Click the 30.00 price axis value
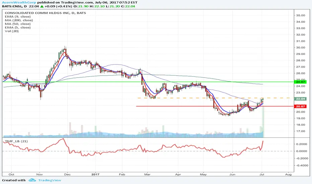This screenshot has width=312, height=184. (x=301, y=48)
